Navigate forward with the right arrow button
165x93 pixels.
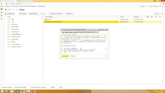[13, 10]
